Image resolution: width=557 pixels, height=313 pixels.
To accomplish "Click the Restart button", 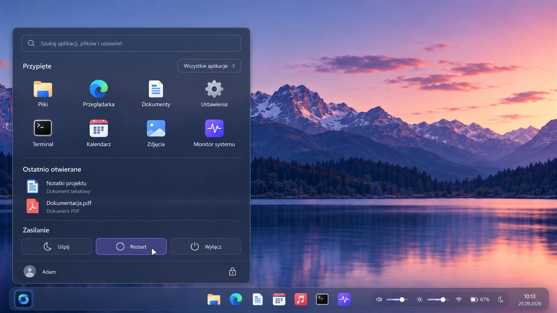I will [131, 247].
